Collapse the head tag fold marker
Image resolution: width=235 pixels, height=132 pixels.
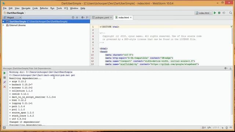(99, 52)
